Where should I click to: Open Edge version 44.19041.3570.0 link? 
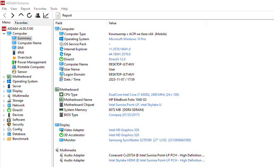[120, 54]
